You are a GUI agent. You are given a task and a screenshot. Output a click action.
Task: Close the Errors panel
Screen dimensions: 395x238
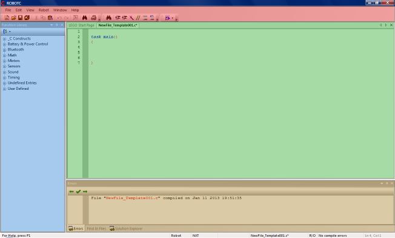pyautogui.click(x=392, y=183)
